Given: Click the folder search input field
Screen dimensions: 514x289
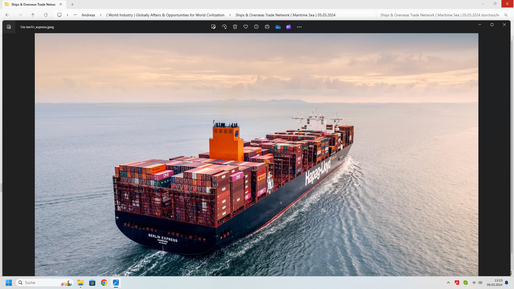Looking at the screenshot, I should click(440, 15).
